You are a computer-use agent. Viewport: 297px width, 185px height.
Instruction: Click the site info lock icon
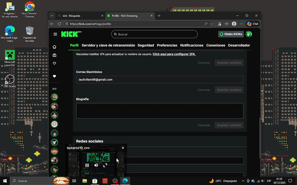point(67,24)
